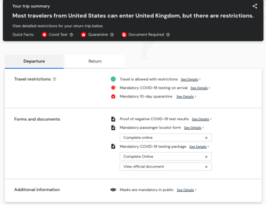
Task: See Details for Travel is allowed with restrictions
Action: click(189, 79)
